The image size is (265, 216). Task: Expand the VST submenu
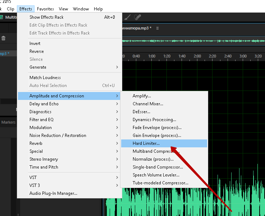(69, 178)
